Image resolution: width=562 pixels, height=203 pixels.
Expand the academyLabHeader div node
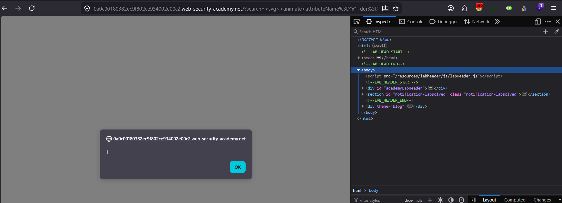(x=363, y=88)
